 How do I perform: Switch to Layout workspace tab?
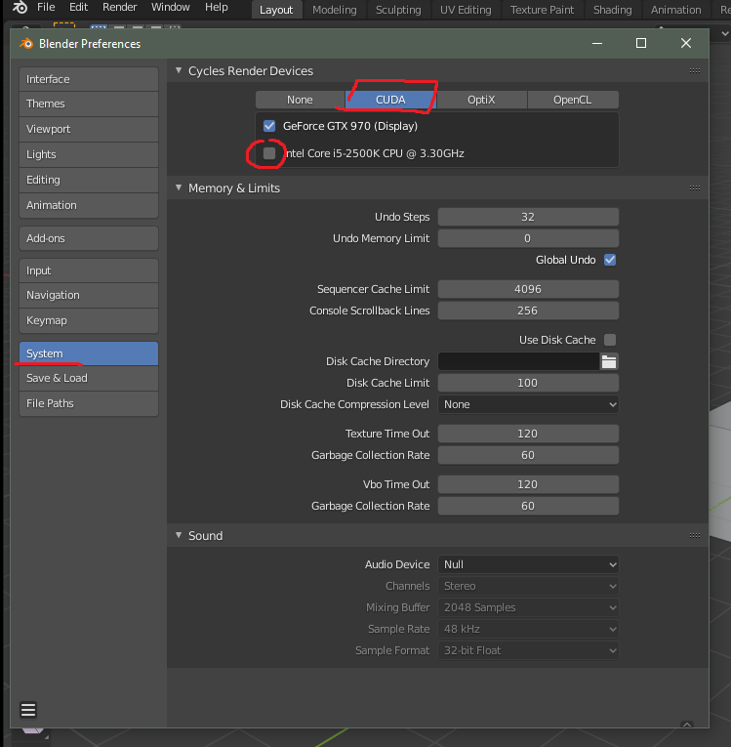pyautogui.click(x=276, y=10)
